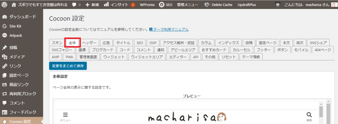This screenshot has height=124, width=338.
Task: Open 投稿 pin icon menu
Action: (5, 48)
